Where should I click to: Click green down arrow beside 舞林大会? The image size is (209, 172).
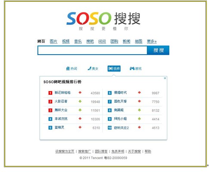click(80, 110)
